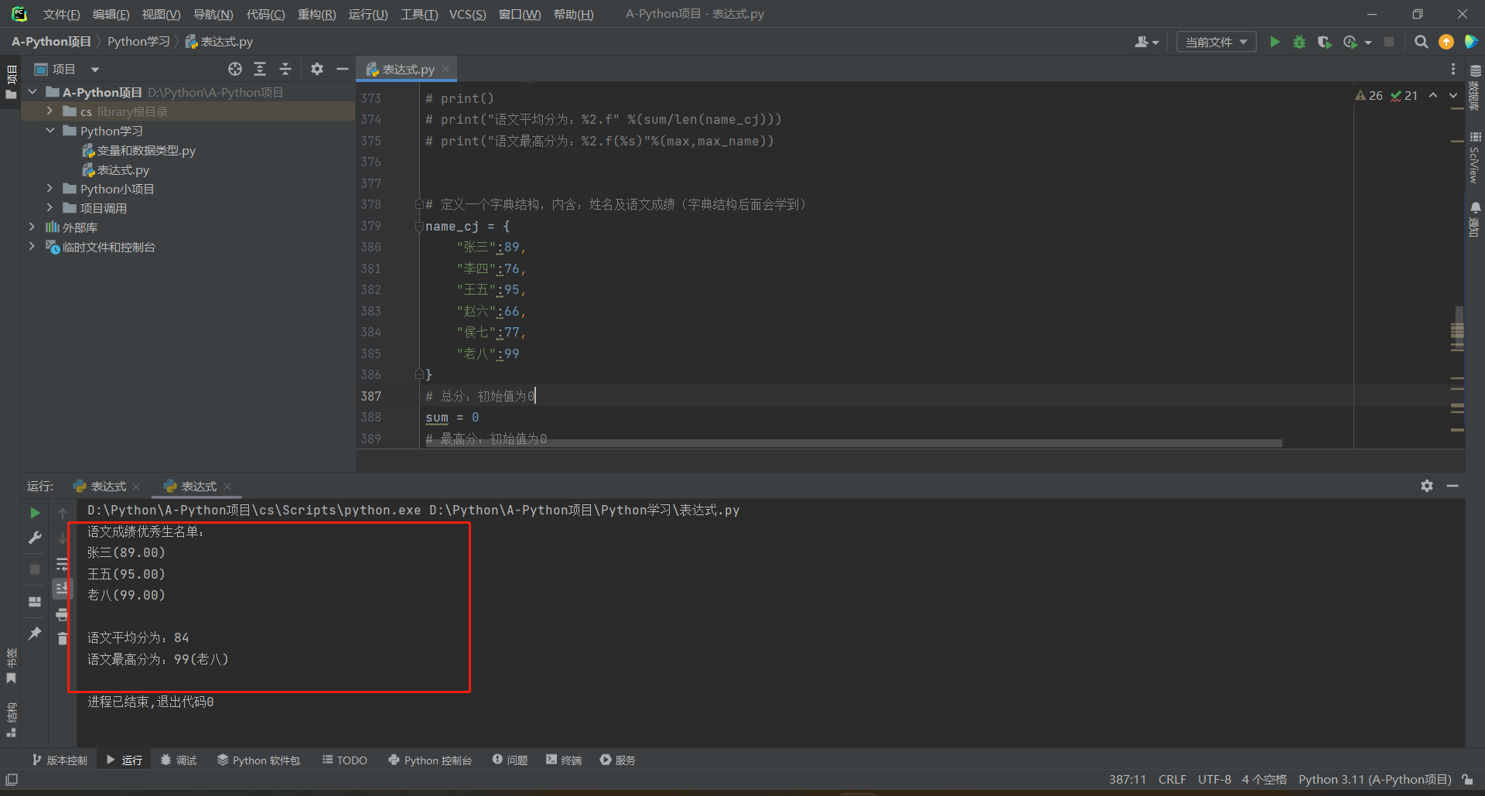The width and height of the screenshot is (1485, 796).
Task: Click the rerun icon in run panel
Action: coord(35,513)
